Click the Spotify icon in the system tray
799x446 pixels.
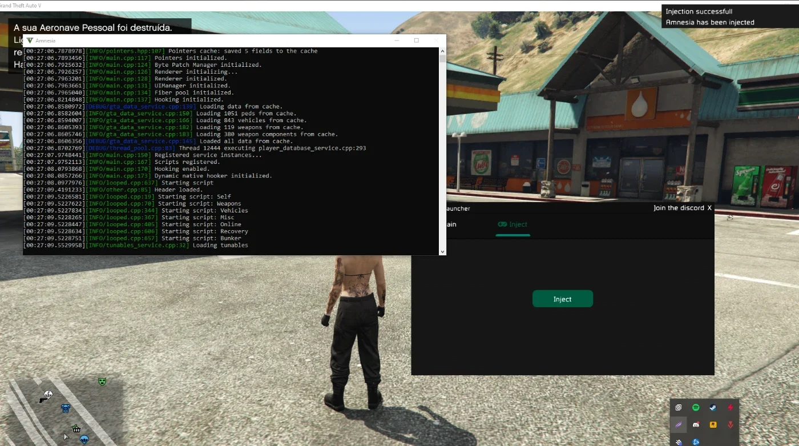click(696, 408)
